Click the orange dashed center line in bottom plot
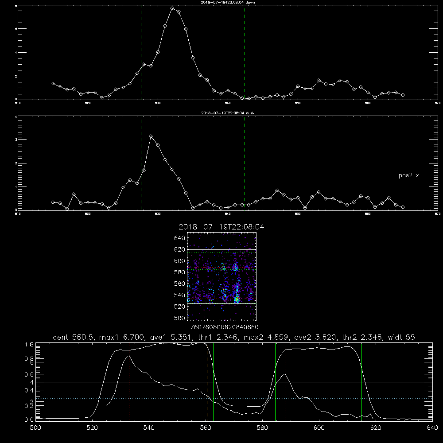 pos(207,382)
